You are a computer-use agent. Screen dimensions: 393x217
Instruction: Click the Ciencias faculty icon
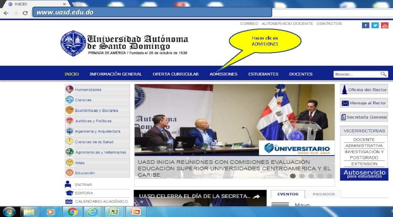click(70, 100)
